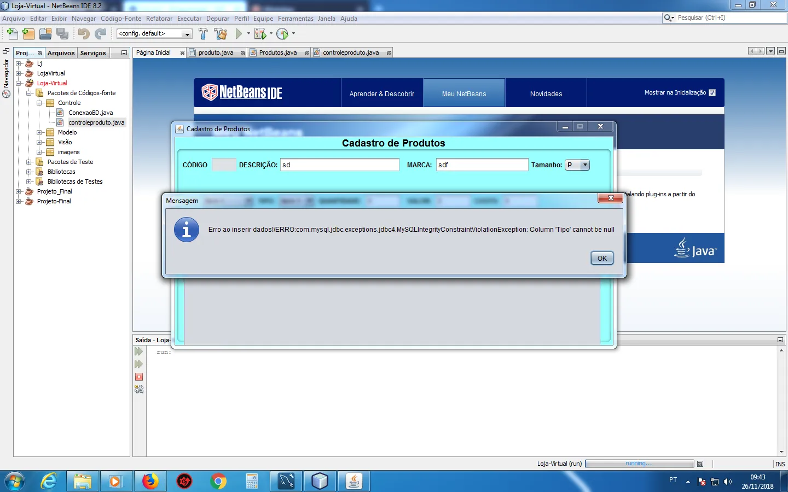Toggle Mostrar na Inicialização checkbox
Screen dimensions: 788x492
712,93
